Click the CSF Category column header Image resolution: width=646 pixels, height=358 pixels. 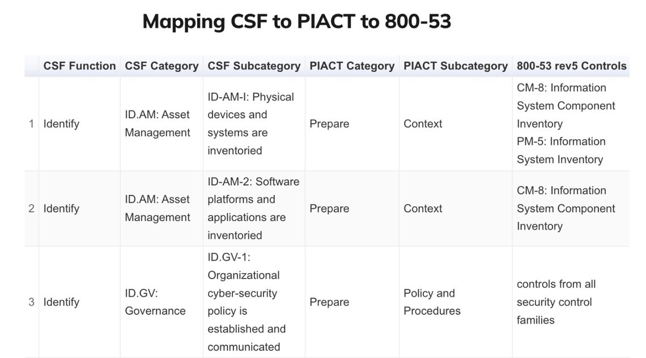click(x=161, y=66)
